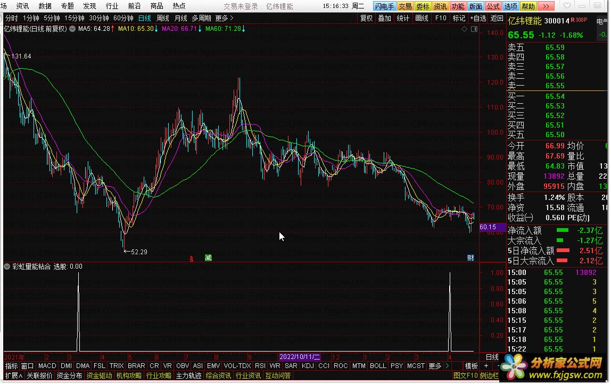Click the 功能 toolbar button
The height and width of the screenshot is (384, 611).
[x=458, y=6]
